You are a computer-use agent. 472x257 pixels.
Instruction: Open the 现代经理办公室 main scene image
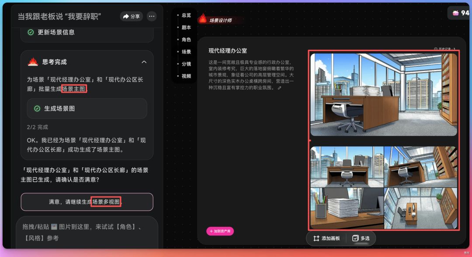tap(384, 94)
